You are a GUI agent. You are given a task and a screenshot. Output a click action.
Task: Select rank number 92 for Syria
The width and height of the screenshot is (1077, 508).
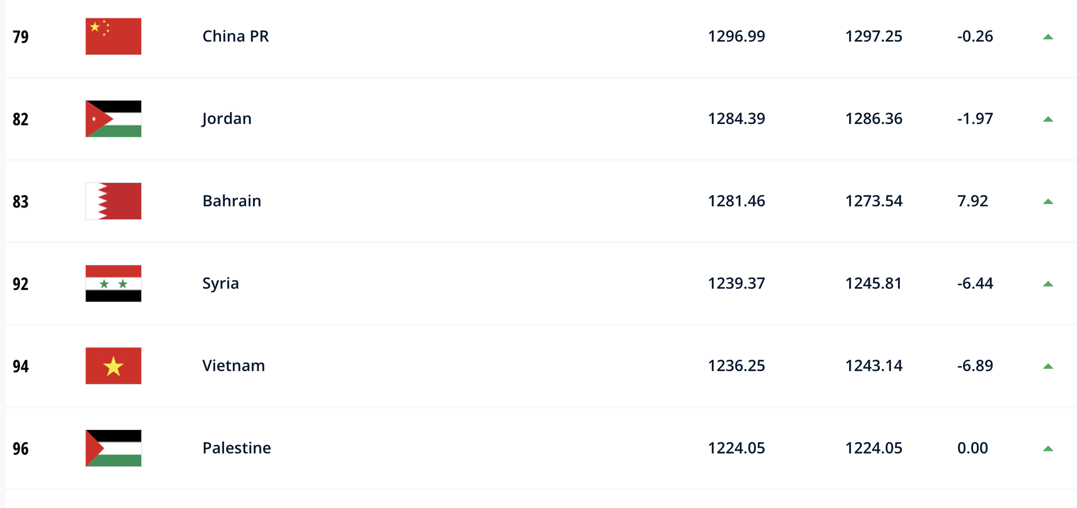coord(20,284)
